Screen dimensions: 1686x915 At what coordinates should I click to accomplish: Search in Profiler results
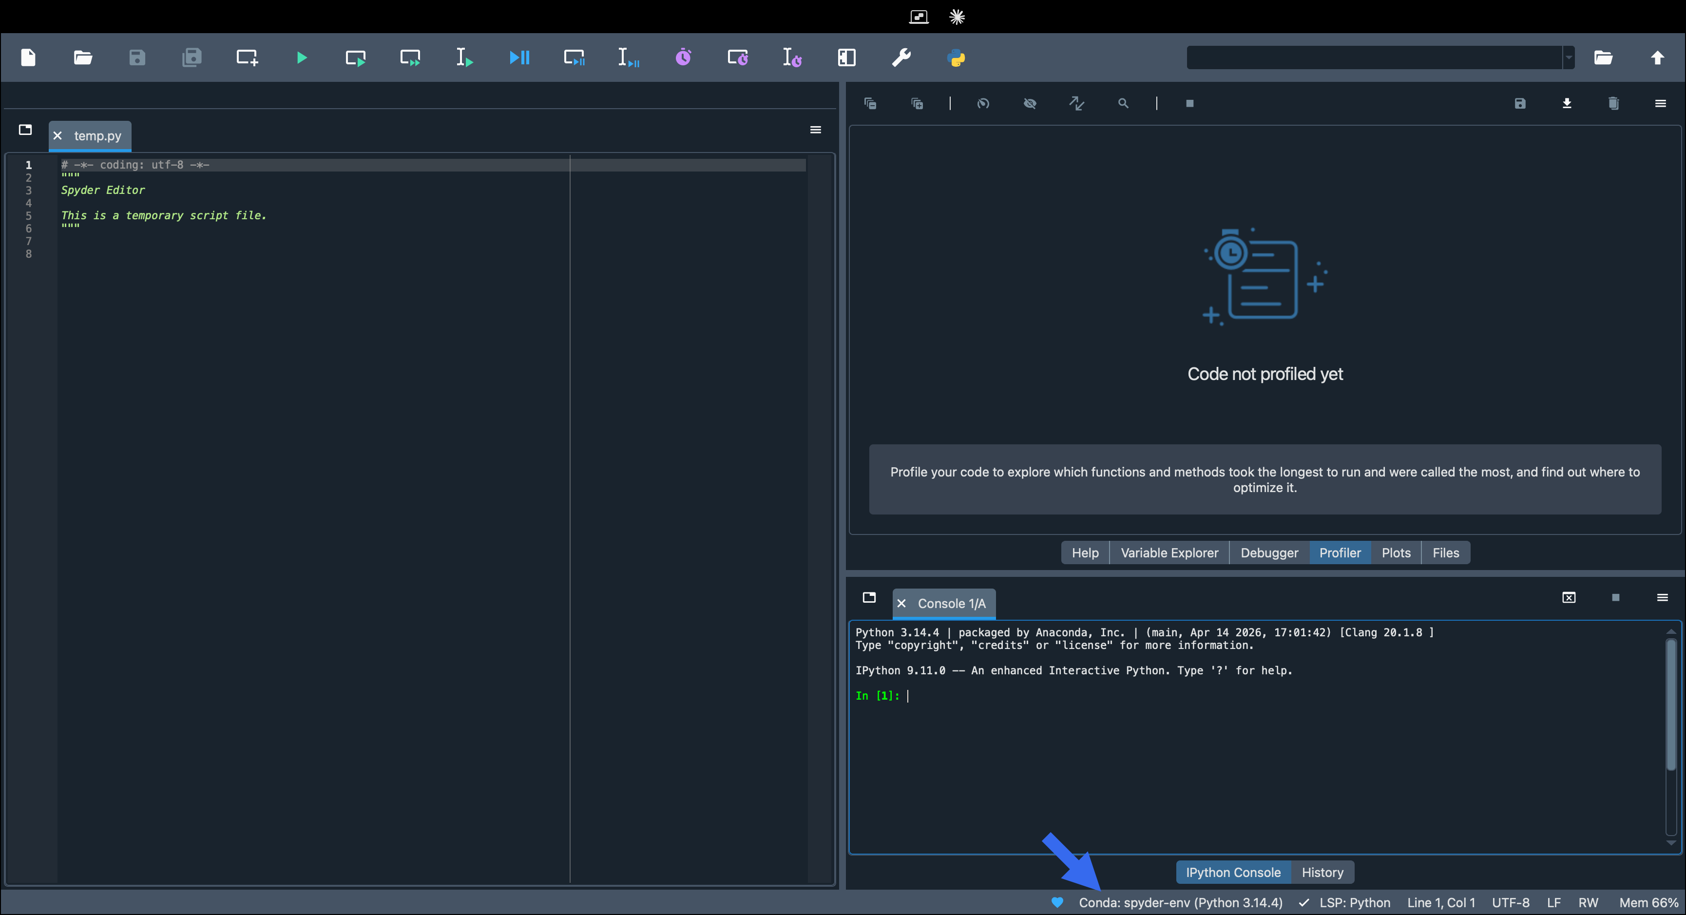1123,103
